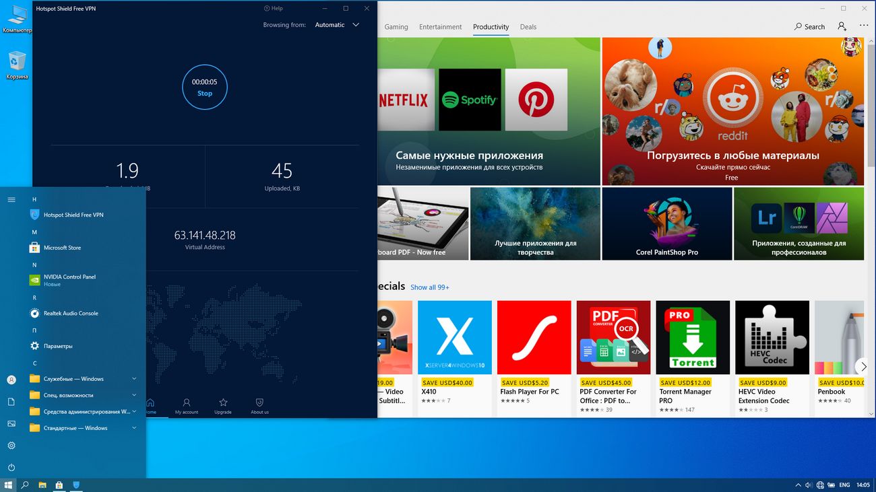Click the volume icon in system tray
Image resolution: width=876 pixels, height=492 pixels.
[x=809, y=485]
